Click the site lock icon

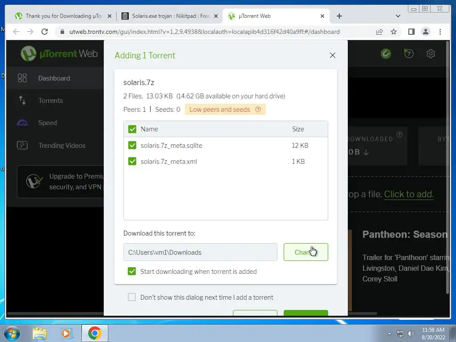pyautogui.click(x=62, y=32)
